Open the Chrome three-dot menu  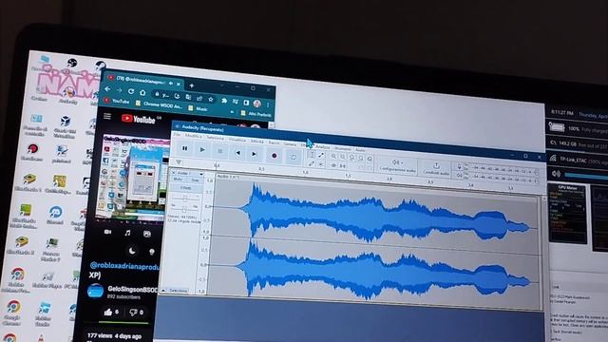[x=268, y=104]
